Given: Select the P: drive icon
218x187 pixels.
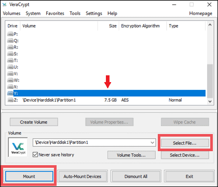Looking at the screenshot, I should point(10,34).
